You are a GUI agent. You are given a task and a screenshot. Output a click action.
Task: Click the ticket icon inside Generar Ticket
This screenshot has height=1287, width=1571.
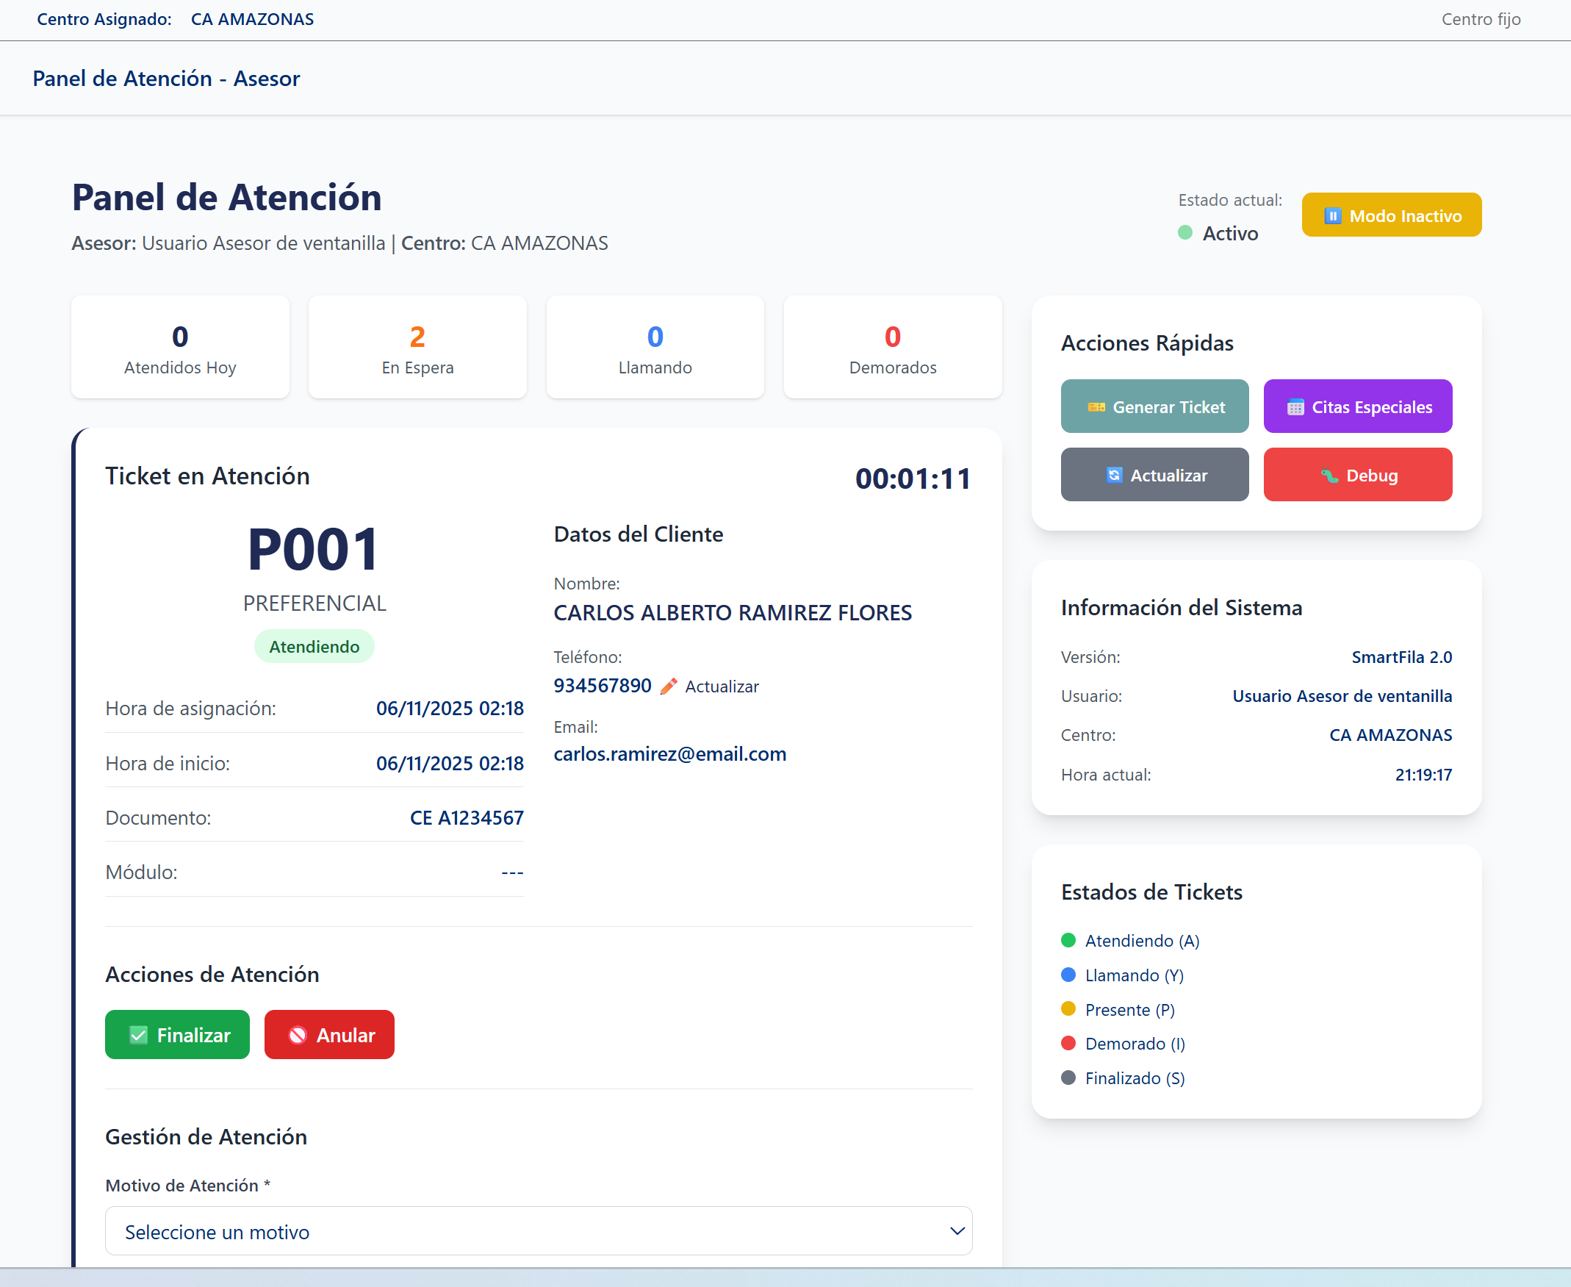click(x=1097, y=406)
